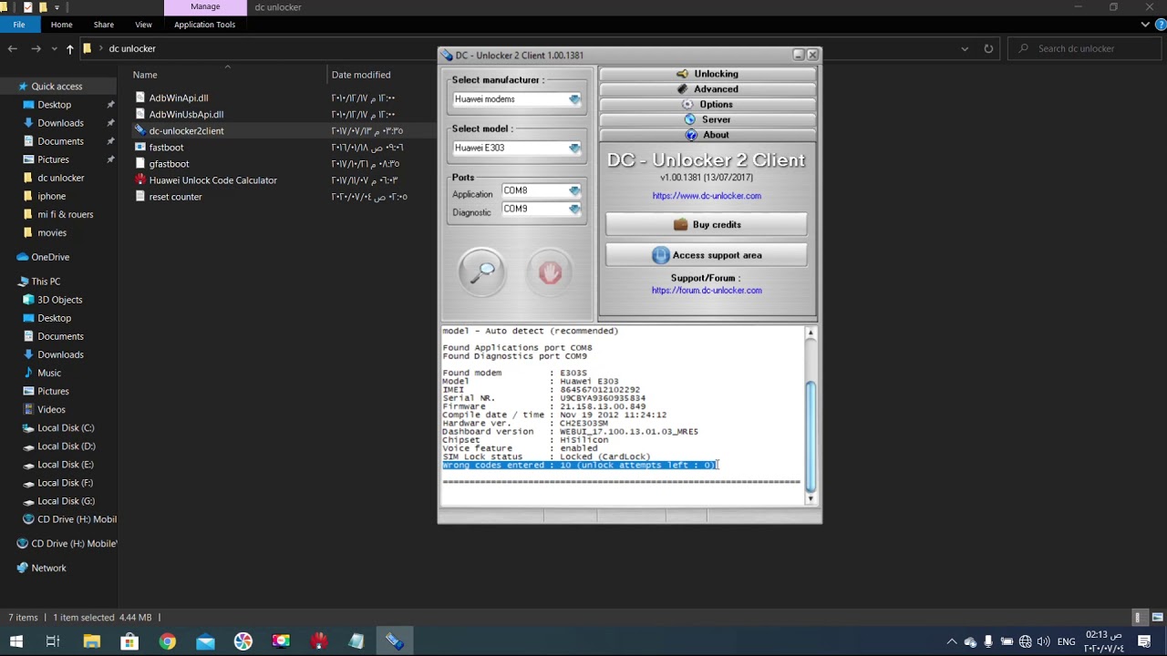Open the recent locations dropdown arrow
Screen dimensions: 1167x656
53,49
